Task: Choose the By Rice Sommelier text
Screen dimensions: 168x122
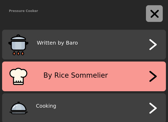Action: (76, 75)
